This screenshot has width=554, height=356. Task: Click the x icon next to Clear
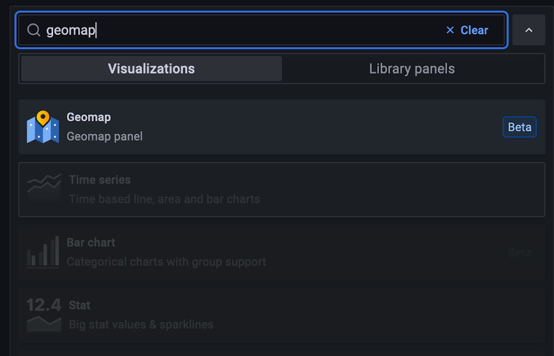(x=450, y=30)
